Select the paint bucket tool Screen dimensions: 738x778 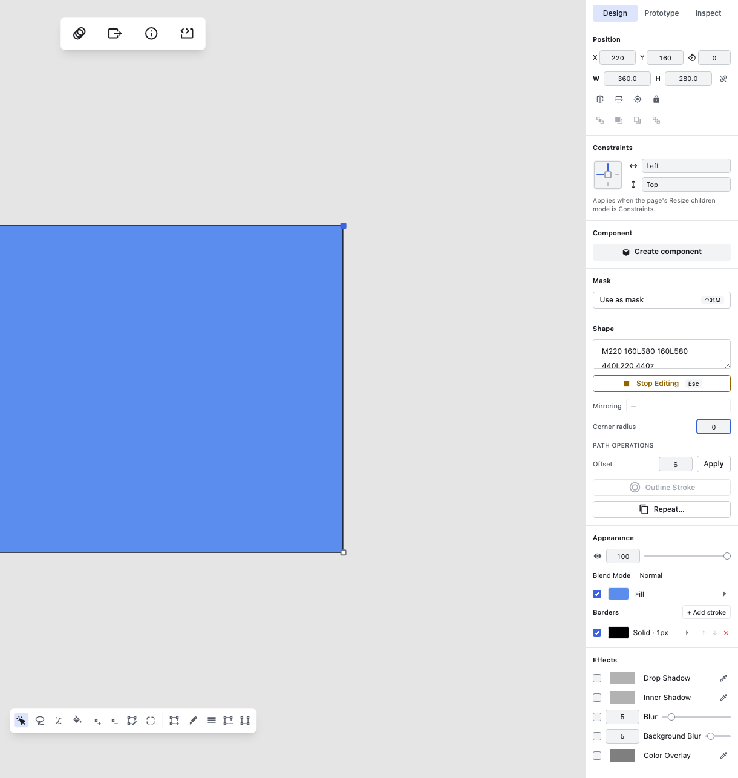(x=77, y=721)
